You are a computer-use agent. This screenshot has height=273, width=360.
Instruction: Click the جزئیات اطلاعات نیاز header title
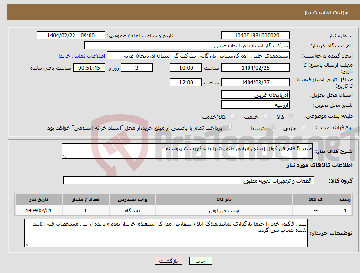pyautogui.click(x=326, y=12)
